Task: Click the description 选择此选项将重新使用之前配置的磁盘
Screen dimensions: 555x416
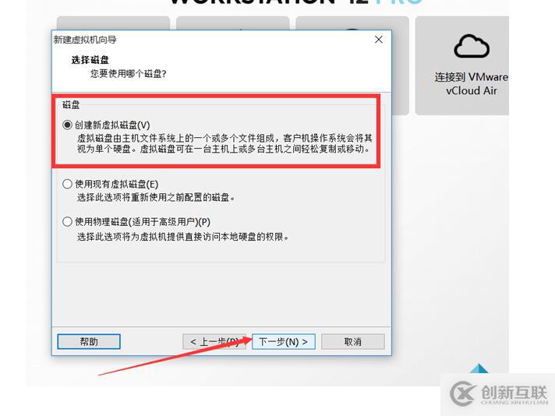Action: tap(156, 197)
